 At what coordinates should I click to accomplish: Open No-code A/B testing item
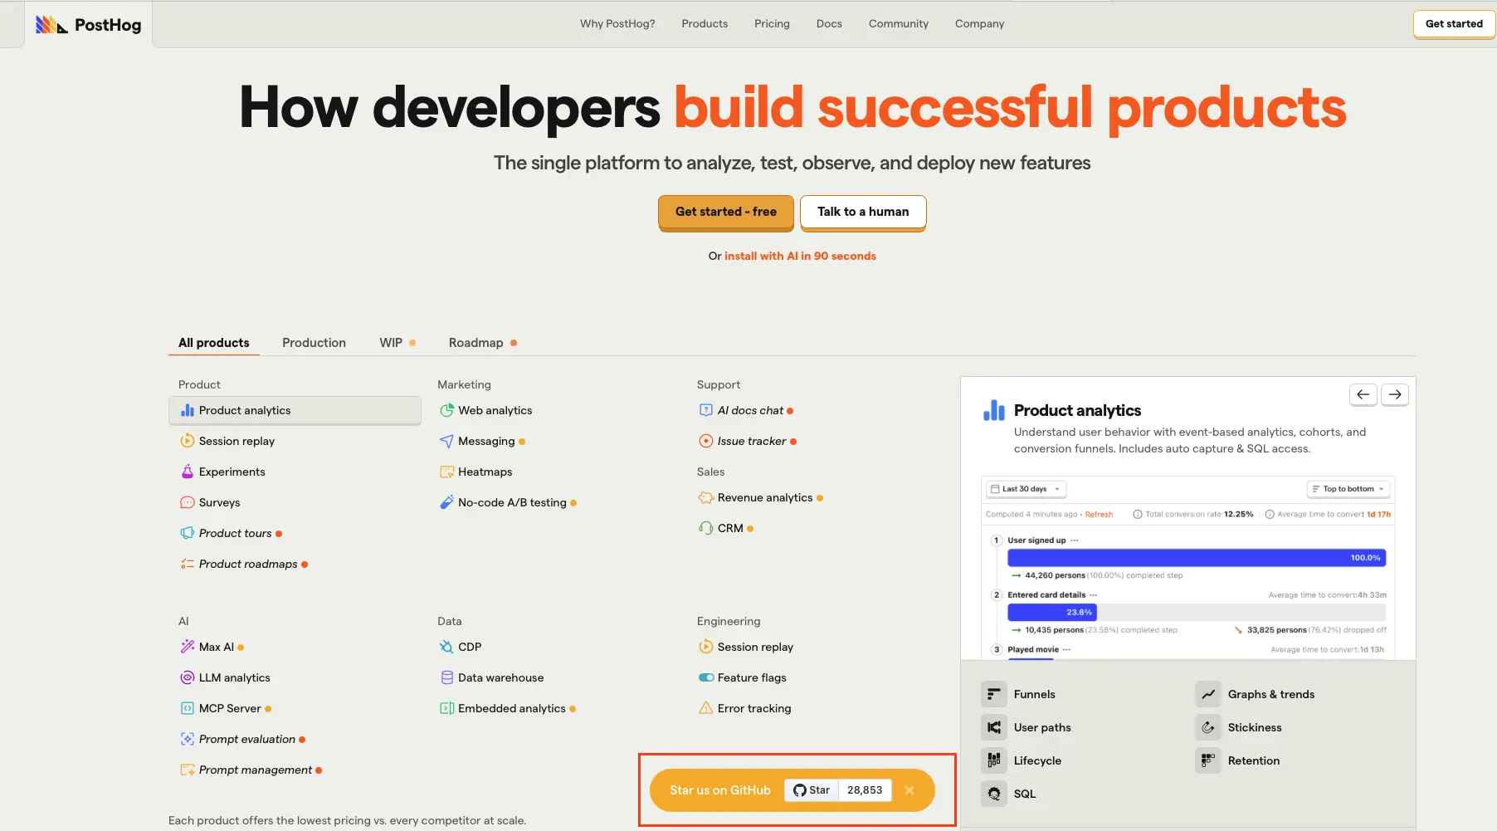click(x=508, y=502)
